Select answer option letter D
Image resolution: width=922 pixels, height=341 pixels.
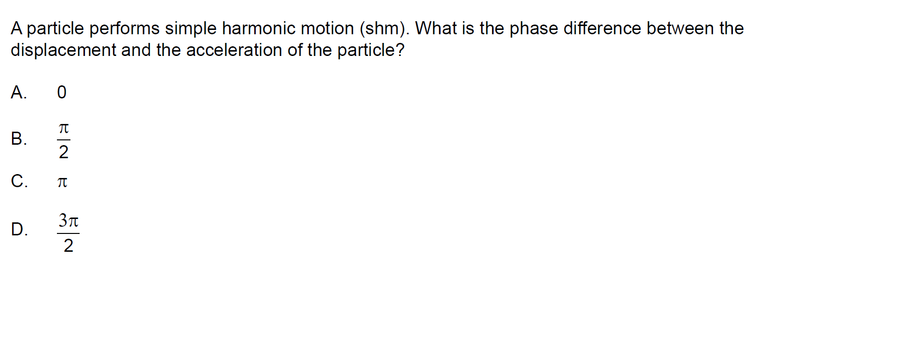click(19, 229)
